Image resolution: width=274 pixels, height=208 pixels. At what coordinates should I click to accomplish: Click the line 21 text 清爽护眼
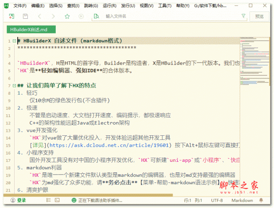coord(37,190)
